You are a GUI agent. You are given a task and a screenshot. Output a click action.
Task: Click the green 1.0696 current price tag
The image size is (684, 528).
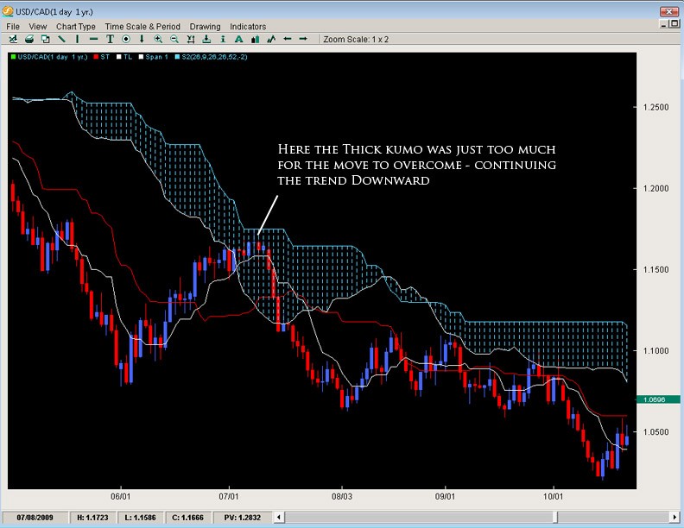coord(658,399)
